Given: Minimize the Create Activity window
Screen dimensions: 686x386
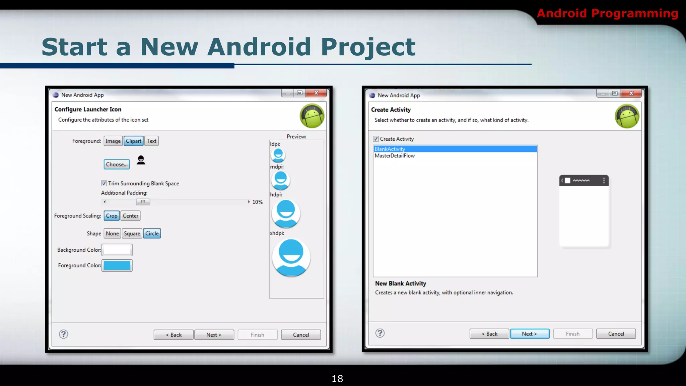Looking at the screenshot, I should click(603, 93).
